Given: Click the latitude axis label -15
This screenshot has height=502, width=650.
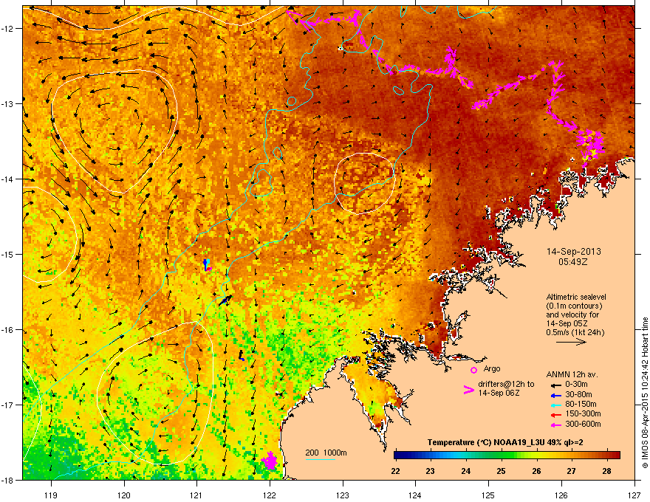Looking at the screenshot, I should [x=7, y=254].
